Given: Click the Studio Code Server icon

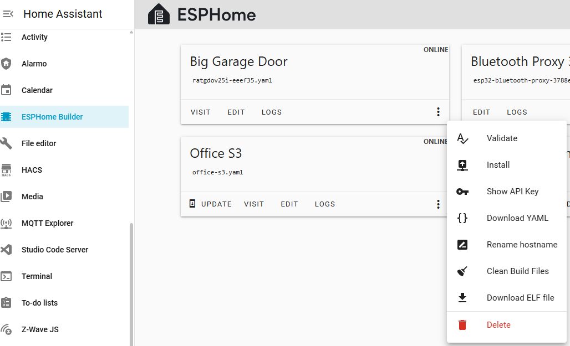Looking at the screenshot, I should pyautogui.click(x=6, y=250).
